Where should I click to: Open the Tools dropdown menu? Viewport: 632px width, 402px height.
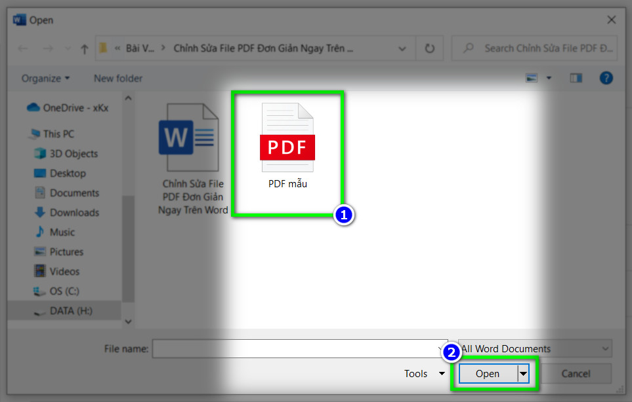pos(425,373)
